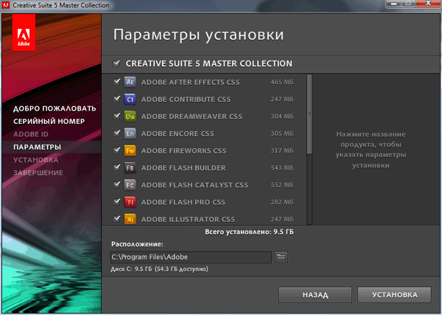Click the Flash Pro Fl icon
Viewport: 442px width, 315px height.
click(130, 202)
